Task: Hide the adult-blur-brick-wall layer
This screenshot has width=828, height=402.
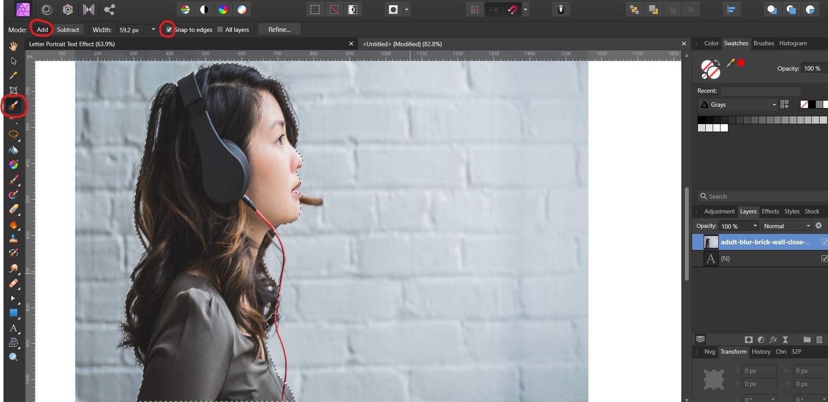Action: tap(824, 242)
